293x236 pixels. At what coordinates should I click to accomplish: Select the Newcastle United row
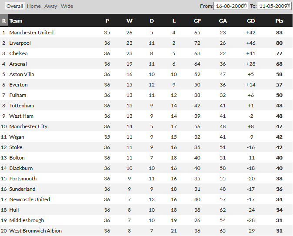tap(146, 199)
